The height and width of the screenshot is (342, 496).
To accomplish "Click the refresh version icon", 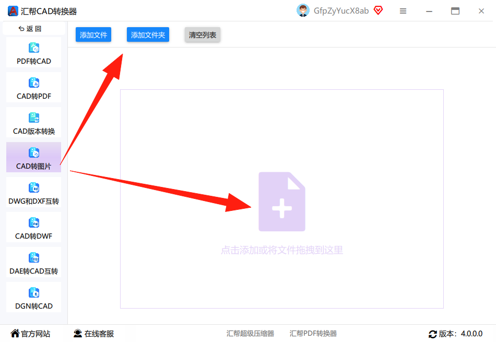I will [432, 334].
